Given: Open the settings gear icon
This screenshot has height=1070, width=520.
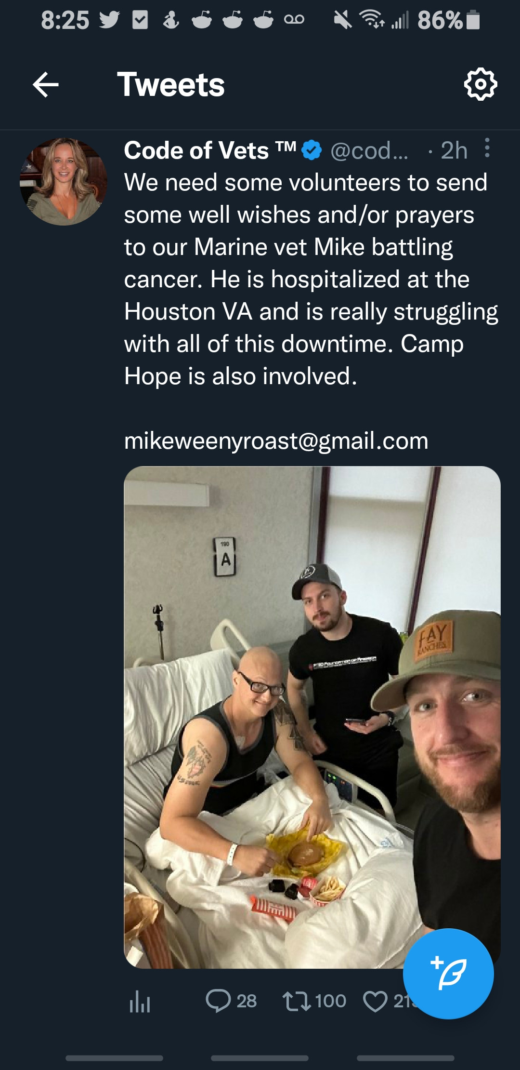Looking at the screenshot, I should click(480, 85).
